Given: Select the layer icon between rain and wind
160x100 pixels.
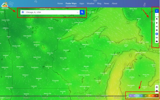Looking at the screenshot, I should coord(157,23).
